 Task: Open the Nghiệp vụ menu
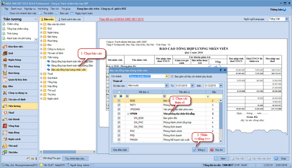point(30,9)
